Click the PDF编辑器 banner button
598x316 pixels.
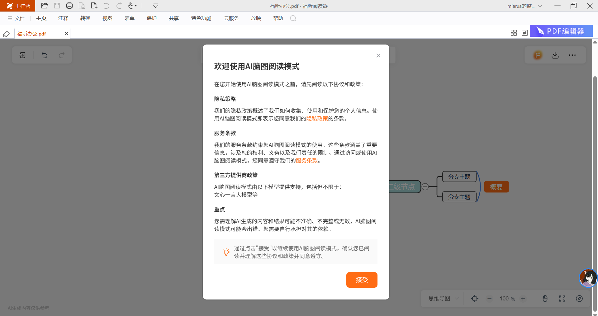(561, 31)
